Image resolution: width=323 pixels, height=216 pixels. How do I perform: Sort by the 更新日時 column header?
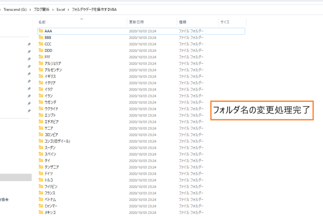(x=136, y=22)
